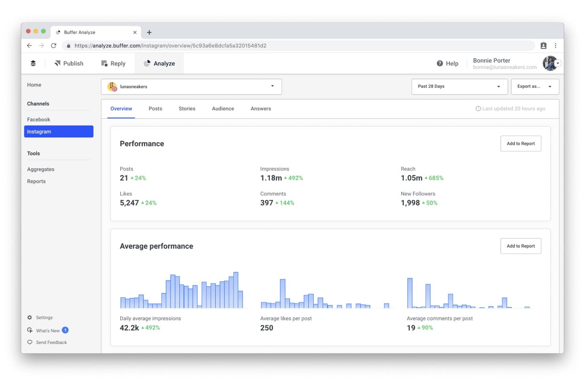Select the Analyze section
585x390 pixels.
point(159,63)
